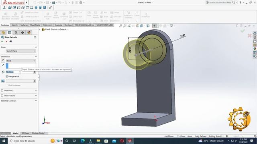Open the FeatureManager design tree tab icon
The width and height of the screenshot is (257, 144).
3,32
